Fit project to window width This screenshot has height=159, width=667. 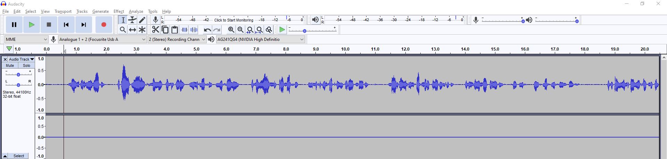(x=259, y=30)
